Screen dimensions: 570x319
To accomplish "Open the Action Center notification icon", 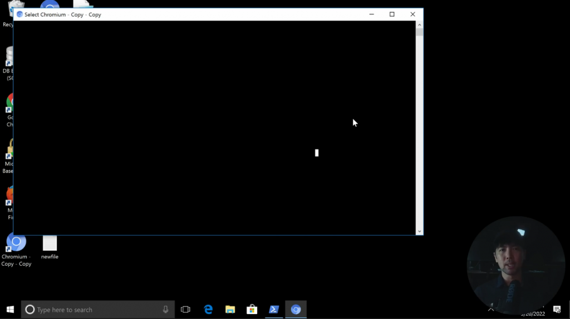I will point(557,310).
